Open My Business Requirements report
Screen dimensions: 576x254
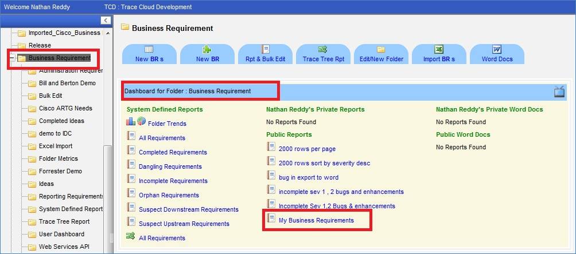pos(316,220)
